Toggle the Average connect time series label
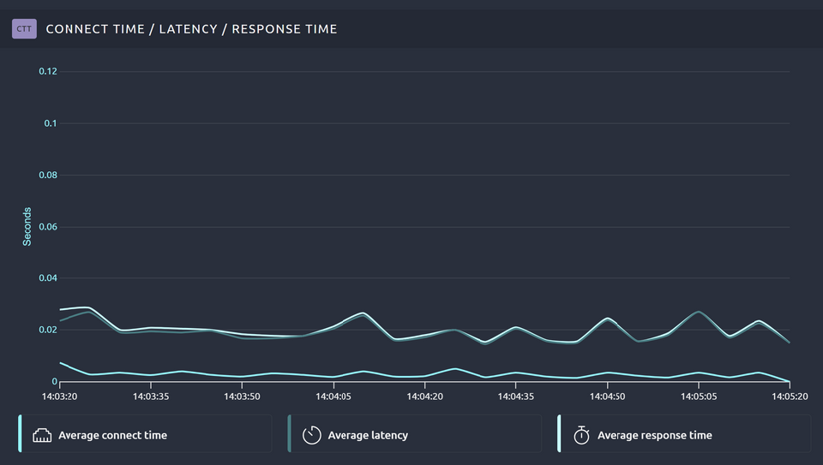The height and width of the screenshot is (465, 823). click(x=112, y=435)
